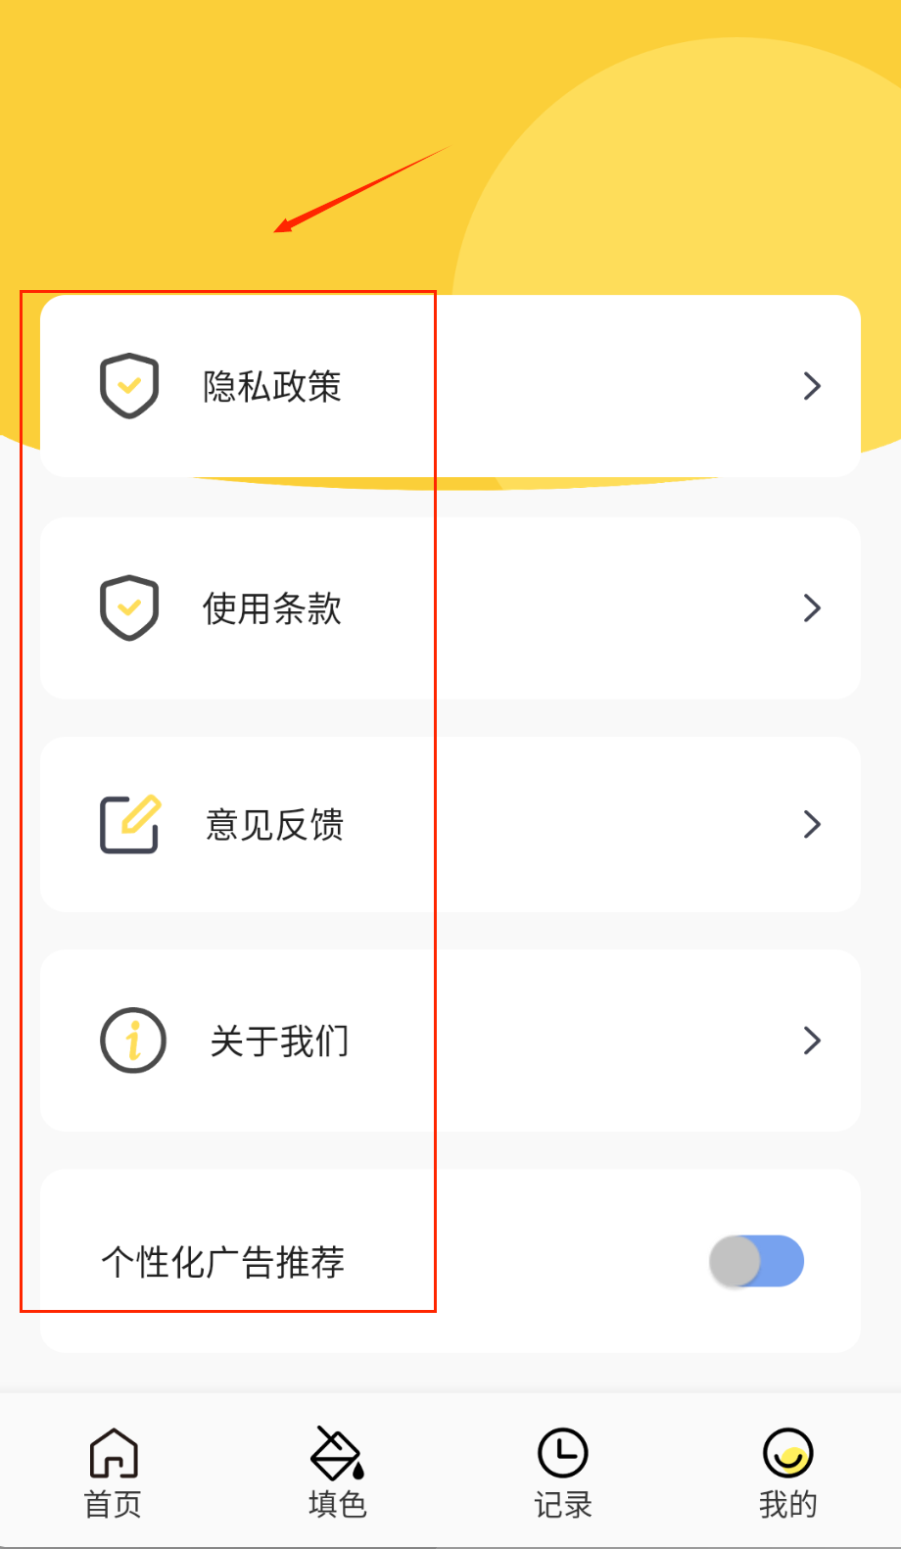Select the 关于我们 label
901x1549 pixels.
tap(280, 1041)
